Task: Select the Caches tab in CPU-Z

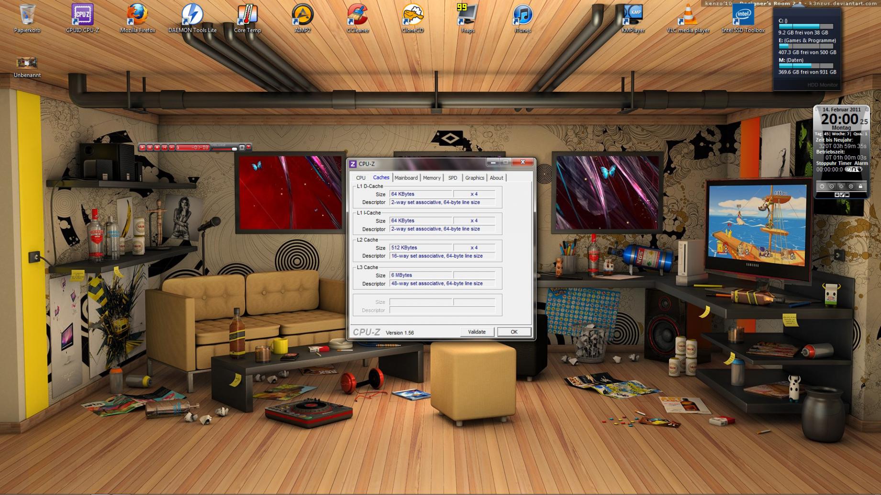Action: pos(381,177)
